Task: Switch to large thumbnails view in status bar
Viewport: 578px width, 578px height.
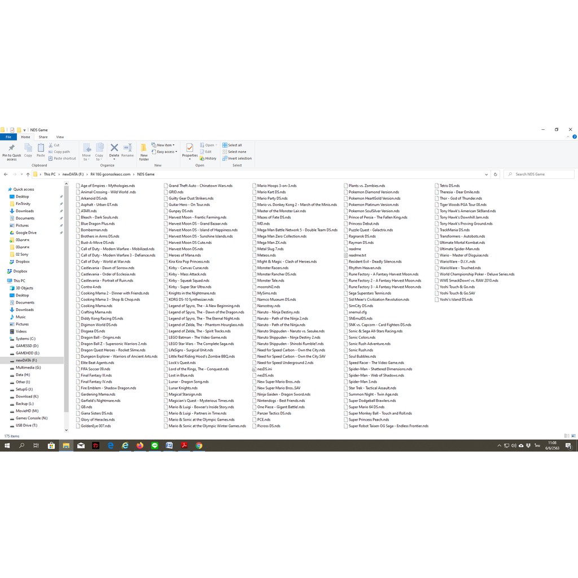Action: tap(573, 436)
